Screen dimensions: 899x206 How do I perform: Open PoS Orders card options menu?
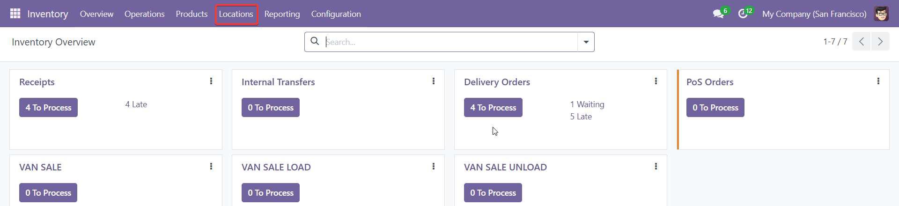click(x=878, y=81)
